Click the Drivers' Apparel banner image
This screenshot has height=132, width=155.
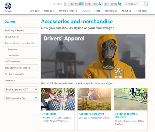(x=93, y=56)
